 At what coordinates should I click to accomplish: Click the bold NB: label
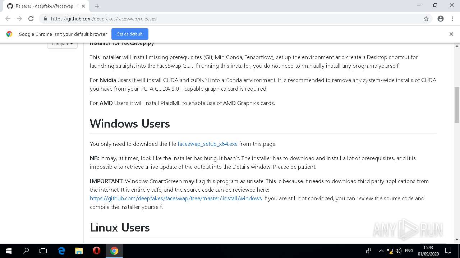pyautogui.click(x=95, y=158)
